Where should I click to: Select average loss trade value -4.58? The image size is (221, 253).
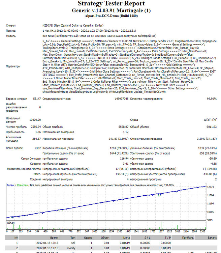point(214,164)
